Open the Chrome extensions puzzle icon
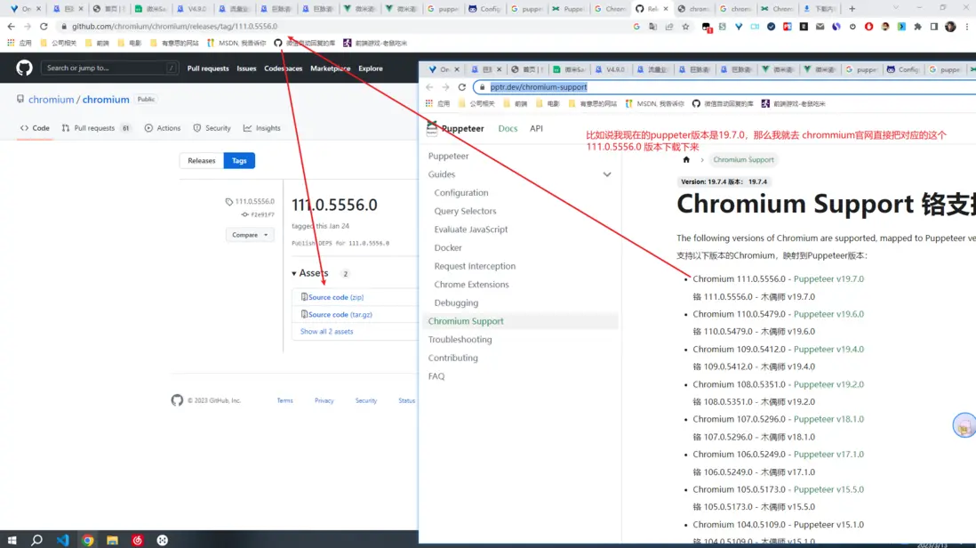976x548 pixels. click(x=917, y=27)
